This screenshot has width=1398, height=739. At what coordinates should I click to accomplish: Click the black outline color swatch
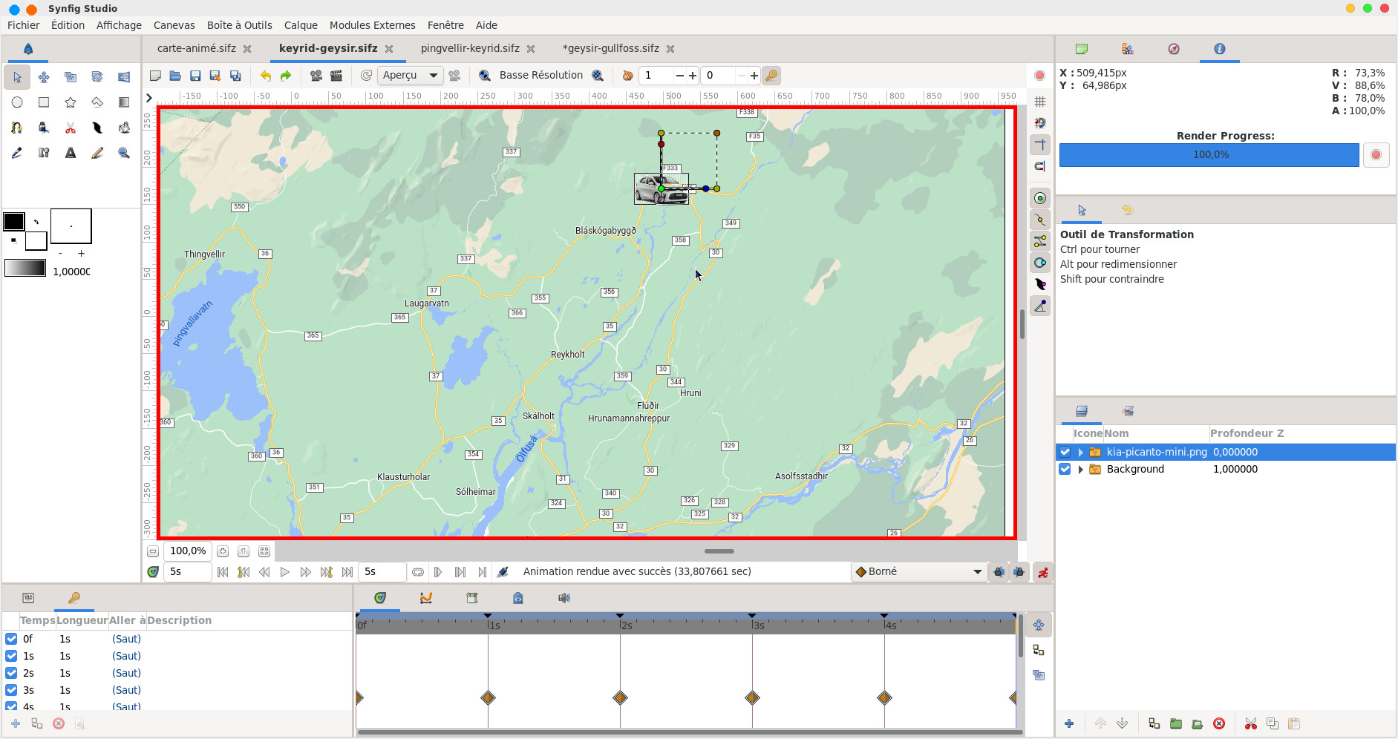14,222
